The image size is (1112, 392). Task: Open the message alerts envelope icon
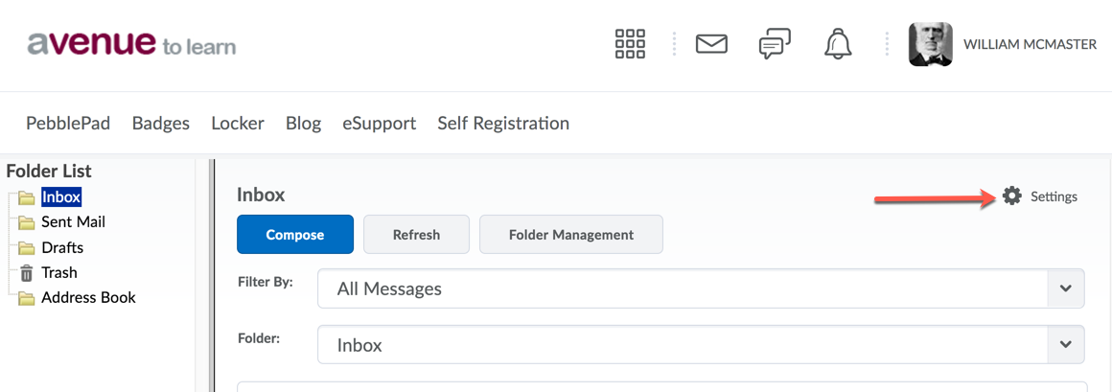(711, 44)
